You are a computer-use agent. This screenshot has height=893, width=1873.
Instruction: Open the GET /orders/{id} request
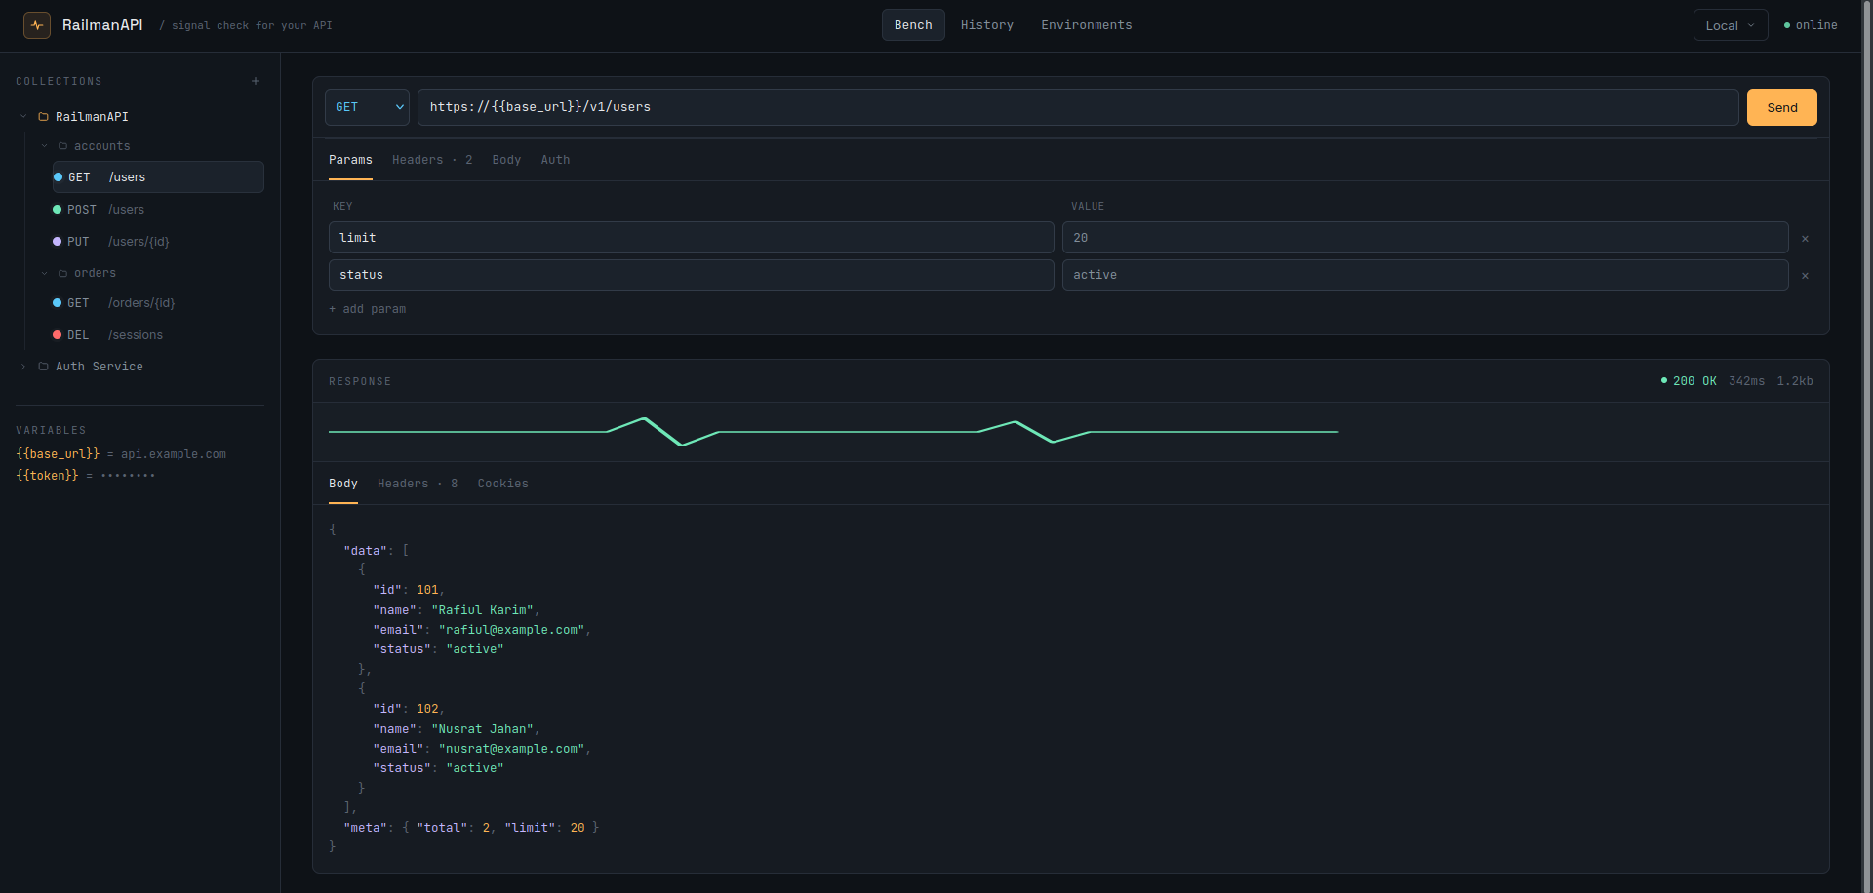click(158, 303)
